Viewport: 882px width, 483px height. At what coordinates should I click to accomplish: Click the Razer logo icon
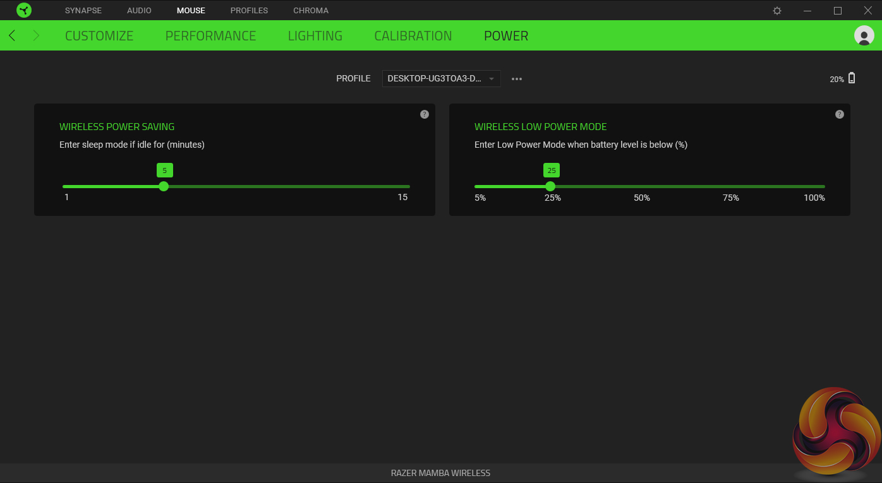point(24,10)
